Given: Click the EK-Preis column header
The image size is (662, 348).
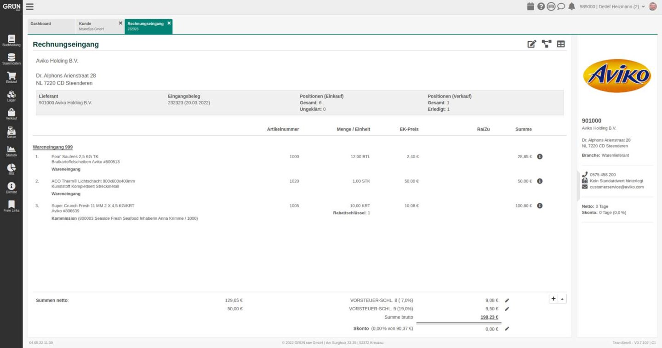Looking at the screenshot, I should (x=409, y=129).
